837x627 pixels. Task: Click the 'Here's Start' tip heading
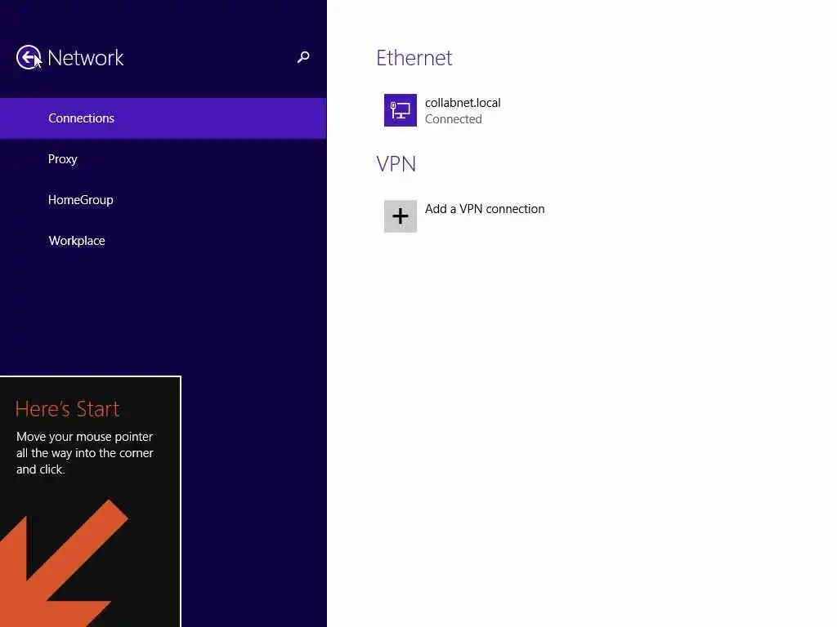point(67,409)
